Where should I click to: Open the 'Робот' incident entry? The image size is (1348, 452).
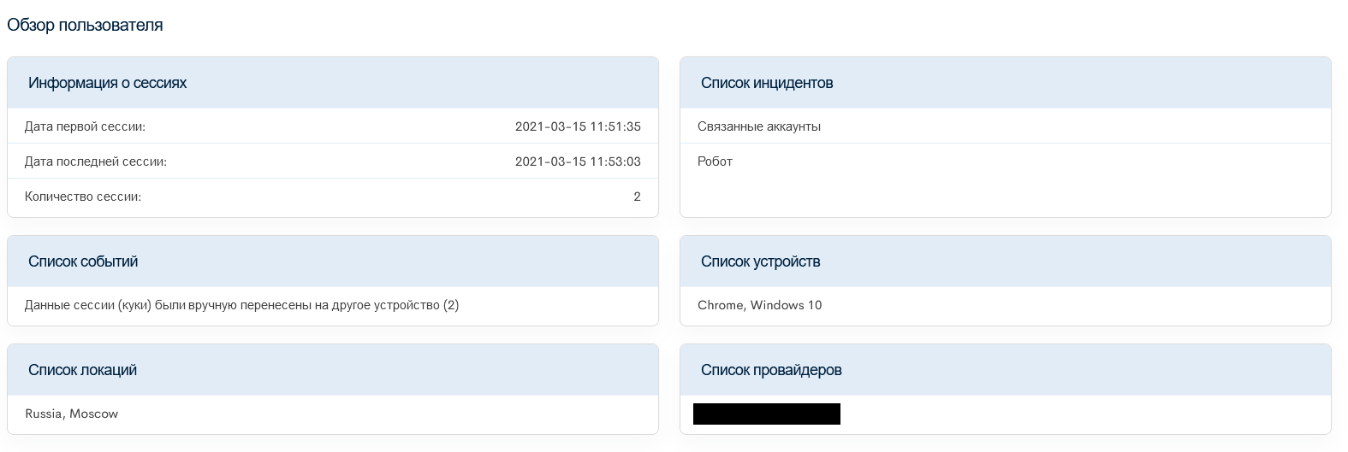(x=716, y=161)
